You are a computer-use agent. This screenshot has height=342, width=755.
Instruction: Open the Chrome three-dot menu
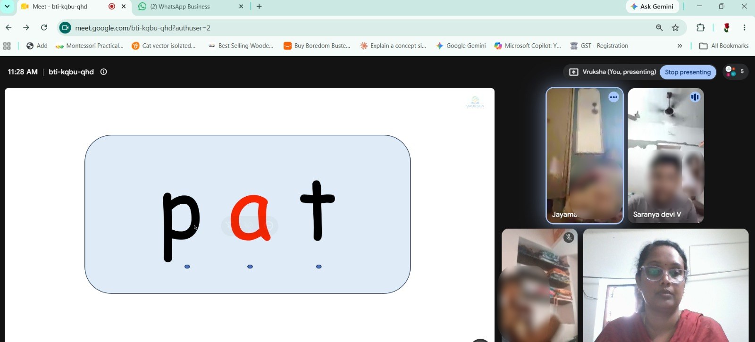[x=744, y=28]
